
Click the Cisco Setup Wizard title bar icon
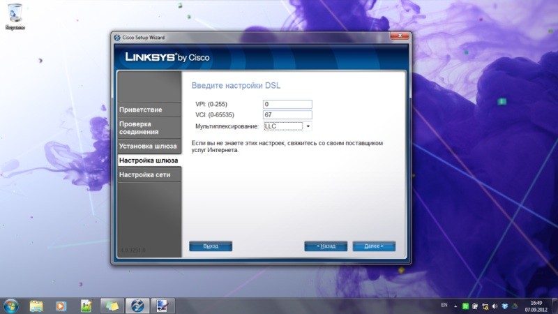tap(117, 38)
